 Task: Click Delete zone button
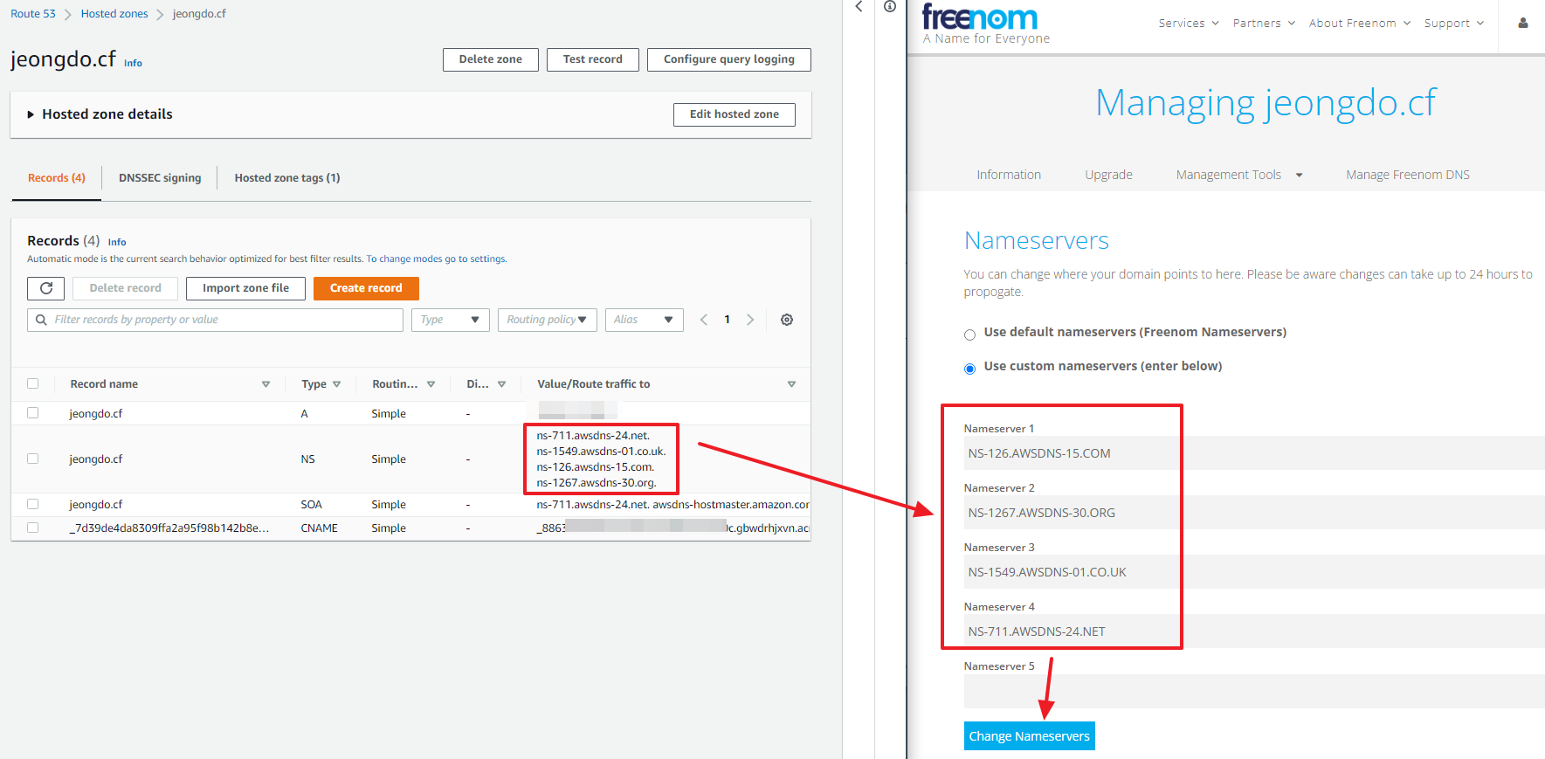click(x=491, y=59)
